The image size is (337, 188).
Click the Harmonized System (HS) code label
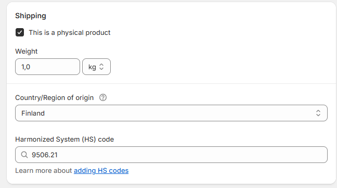pos(64,140)
